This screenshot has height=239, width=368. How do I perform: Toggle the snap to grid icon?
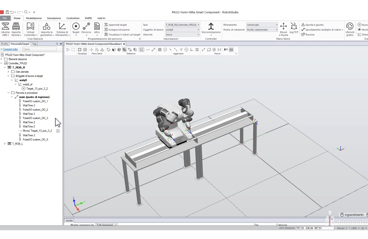197,50
